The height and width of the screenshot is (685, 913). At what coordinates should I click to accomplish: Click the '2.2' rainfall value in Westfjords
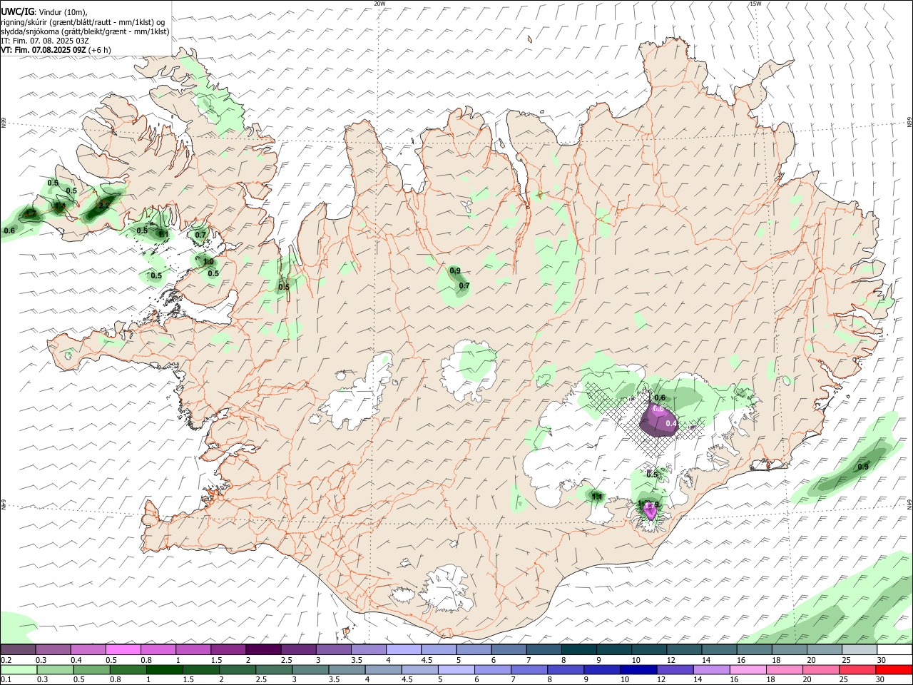point(104,205)
